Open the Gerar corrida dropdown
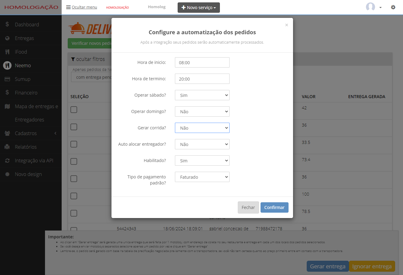This screenshot has height=275, width=403. (202, 128)
